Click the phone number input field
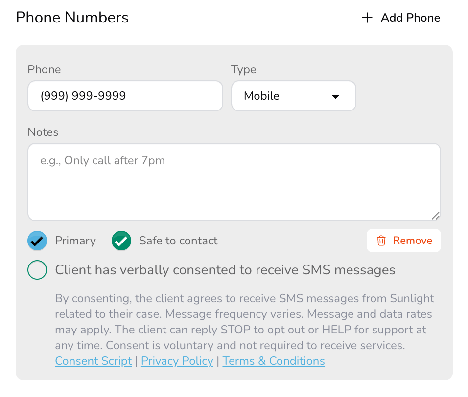Viewport: 468px width, 397px height. click(x=125, y=96)
